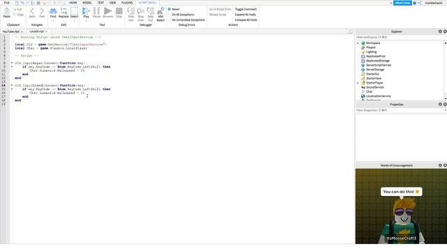Image resolution: width=447 pixels, height=251 pixels.
Task: Click the Step Out debugger icon
Action: point(151,11)
